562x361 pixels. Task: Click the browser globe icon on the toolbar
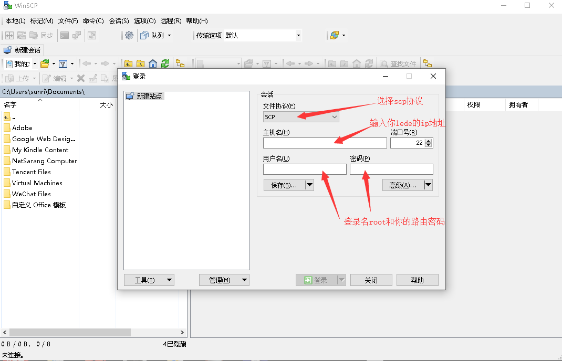[335, 35]
